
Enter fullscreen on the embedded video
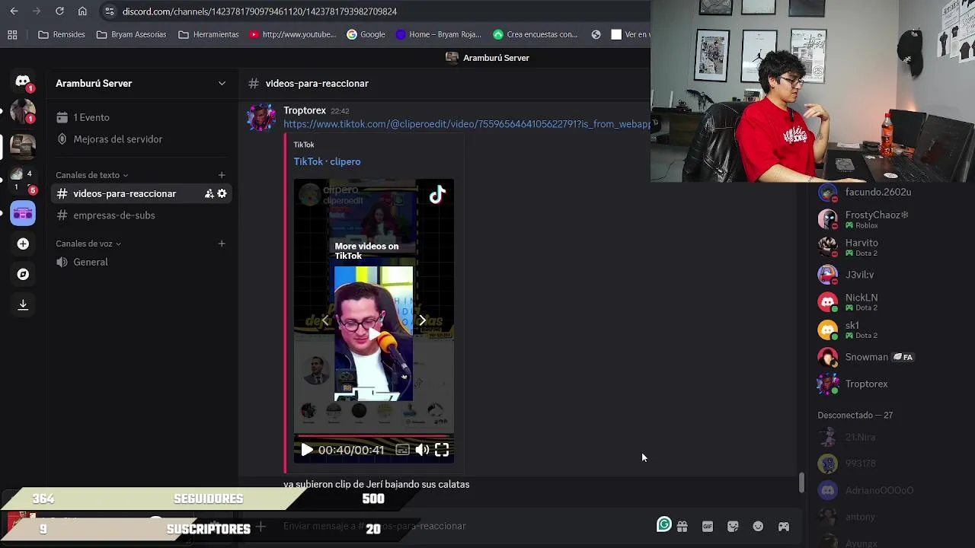442,450
